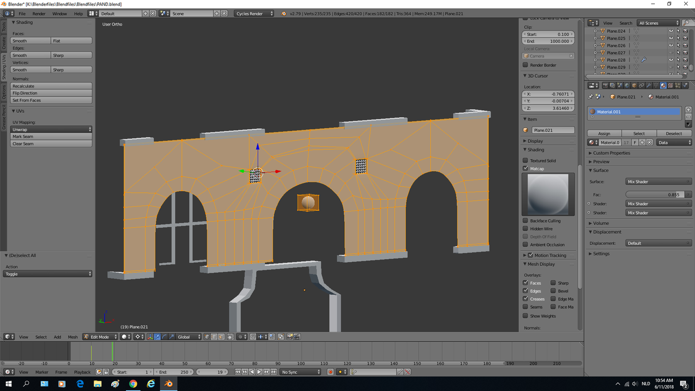Screen dimensions: 695x391
Task: Click the Deselect material button
Action: click(674, 133)
